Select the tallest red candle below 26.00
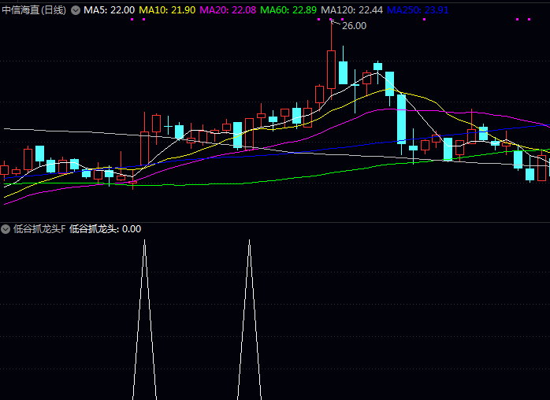 click(331, 69)
